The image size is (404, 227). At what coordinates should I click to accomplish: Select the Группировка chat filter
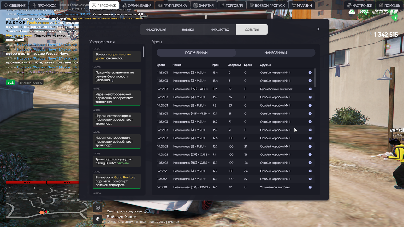31,83
